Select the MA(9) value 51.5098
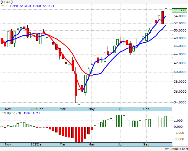Viewport: 188px width, 151px height. point(25,6)
